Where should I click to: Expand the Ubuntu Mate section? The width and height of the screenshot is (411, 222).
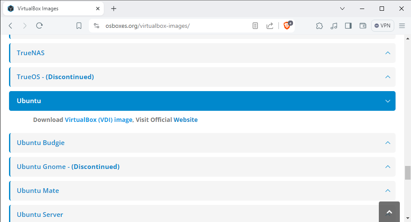(202, 191)
